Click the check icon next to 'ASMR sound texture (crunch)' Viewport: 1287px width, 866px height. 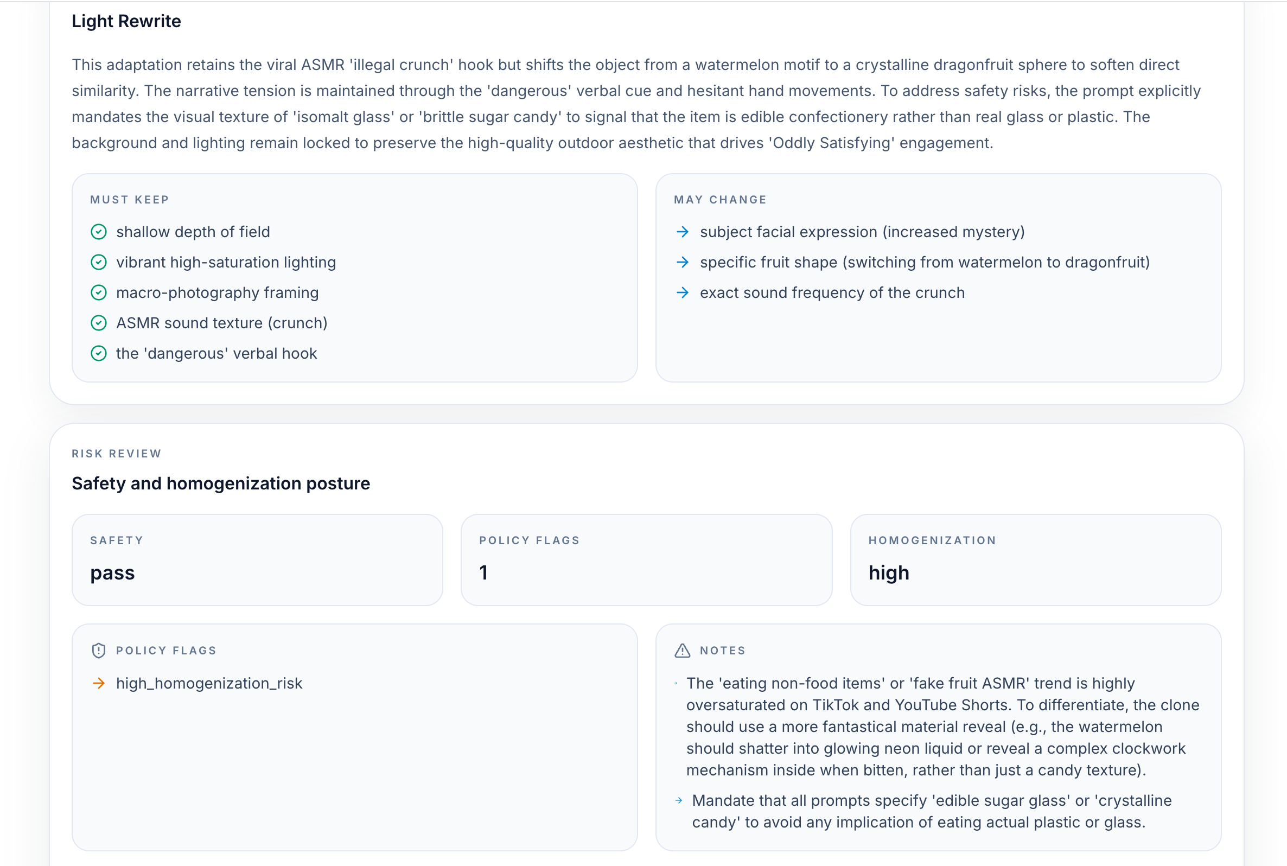pyautogui.click(x=99, y=323)
